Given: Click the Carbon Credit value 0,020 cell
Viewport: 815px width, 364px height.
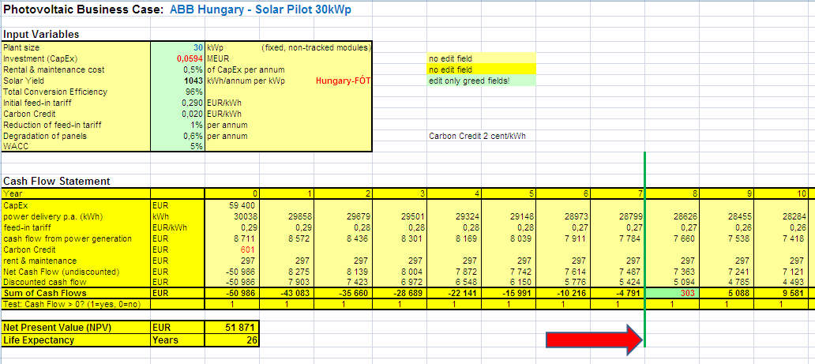Looking at the screenshot, I should click(178, 114).
